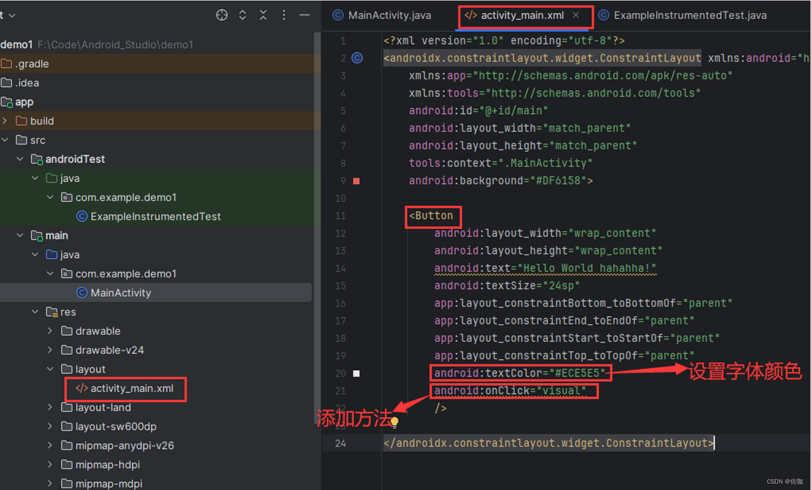Click the closing ConstraintLayout tag on line 24
The width and height of the screenshot is (811, 490).
(549, 443)
